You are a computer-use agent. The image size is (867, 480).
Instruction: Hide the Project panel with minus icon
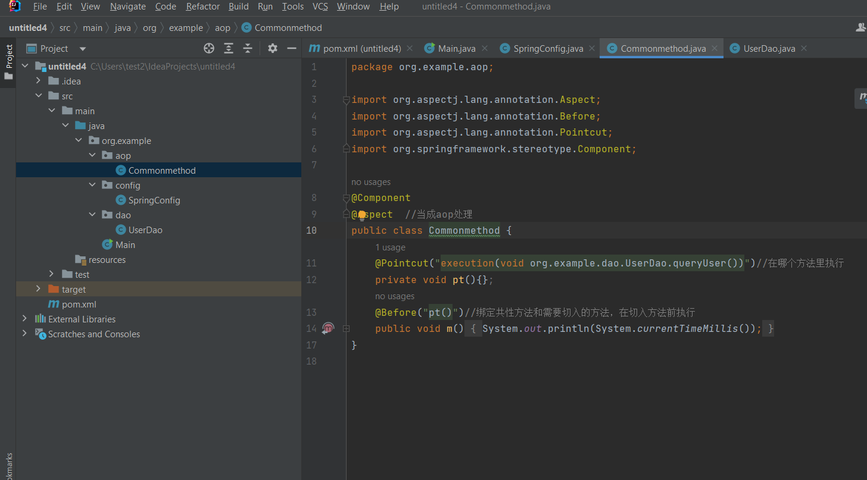292,48
